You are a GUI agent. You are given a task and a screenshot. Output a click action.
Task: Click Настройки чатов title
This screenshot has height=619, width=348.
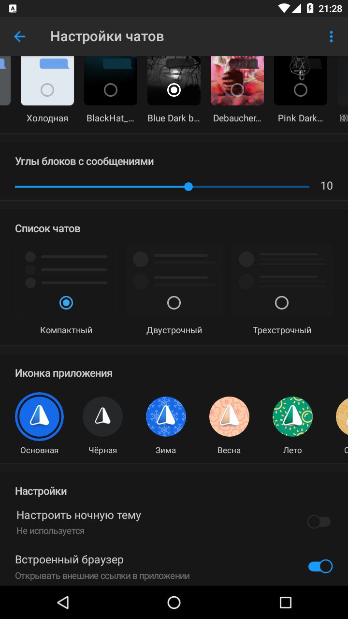tap(107, 37)
